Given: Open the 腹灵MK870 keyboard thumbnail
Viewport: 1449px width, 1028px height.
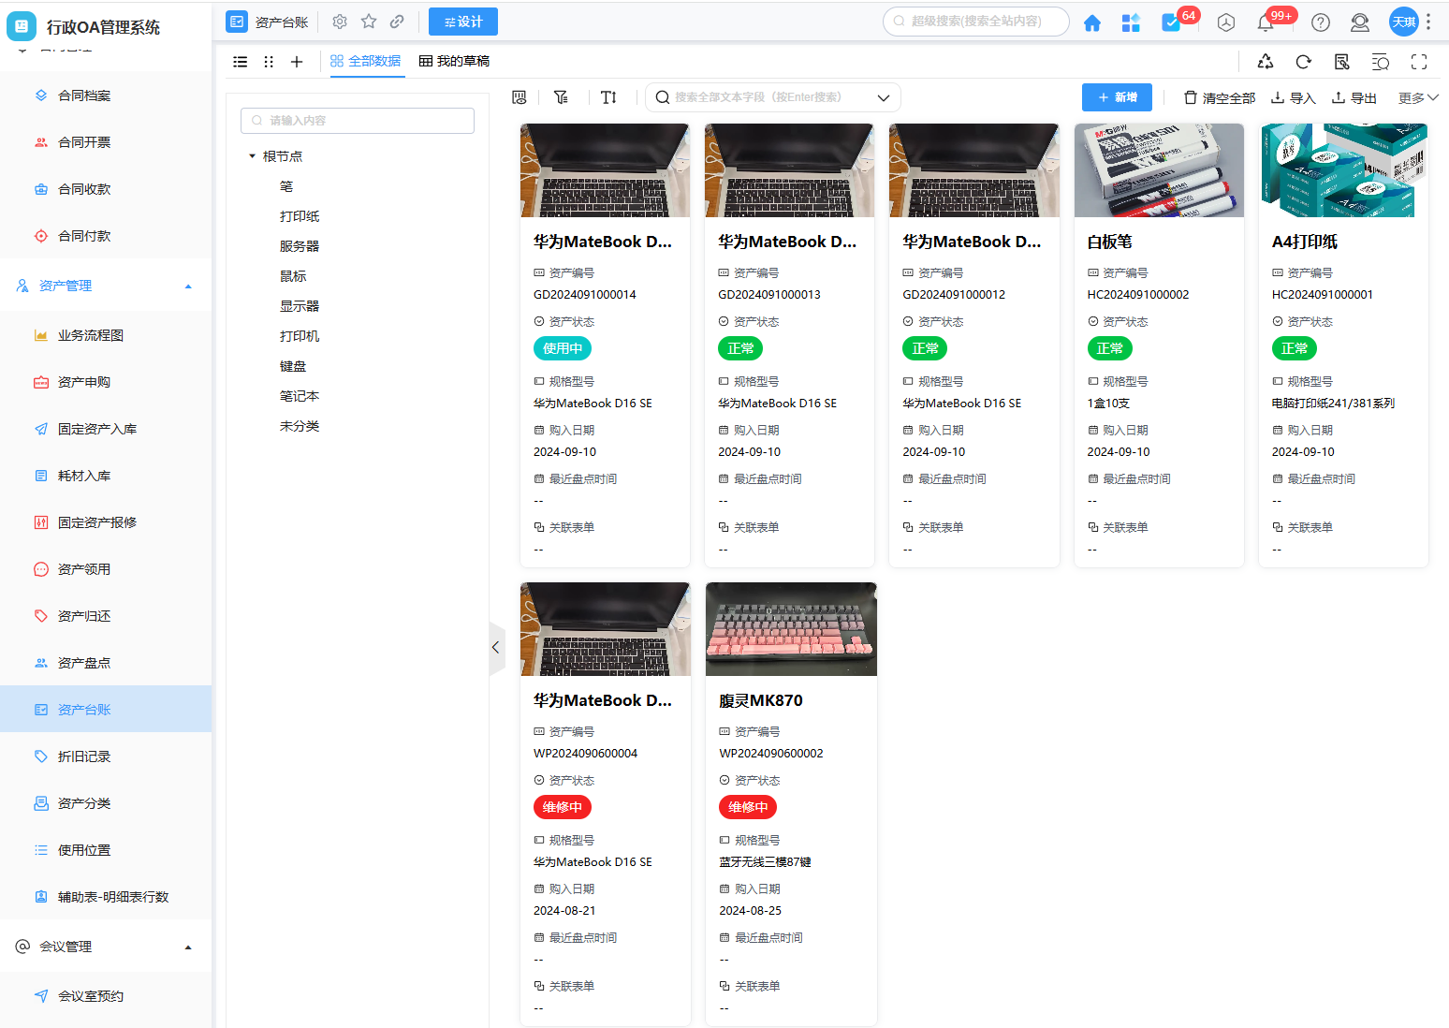Looking at the screenshot, I should point(791,628).
